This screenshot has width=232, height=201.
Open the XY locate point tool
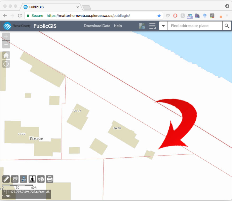point(24,179)
